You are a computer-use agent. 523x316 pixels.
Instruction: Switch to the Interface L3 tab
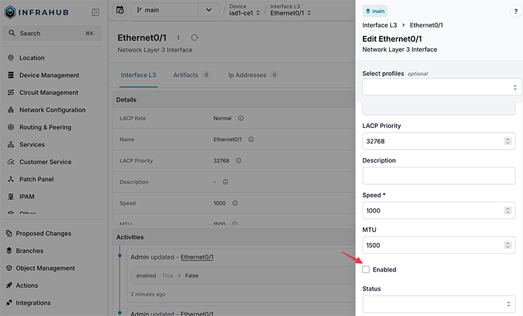click(x=139, y=75)
